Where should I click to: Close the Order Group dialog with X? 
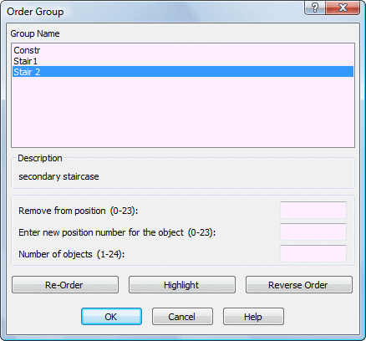click(343, 8)
